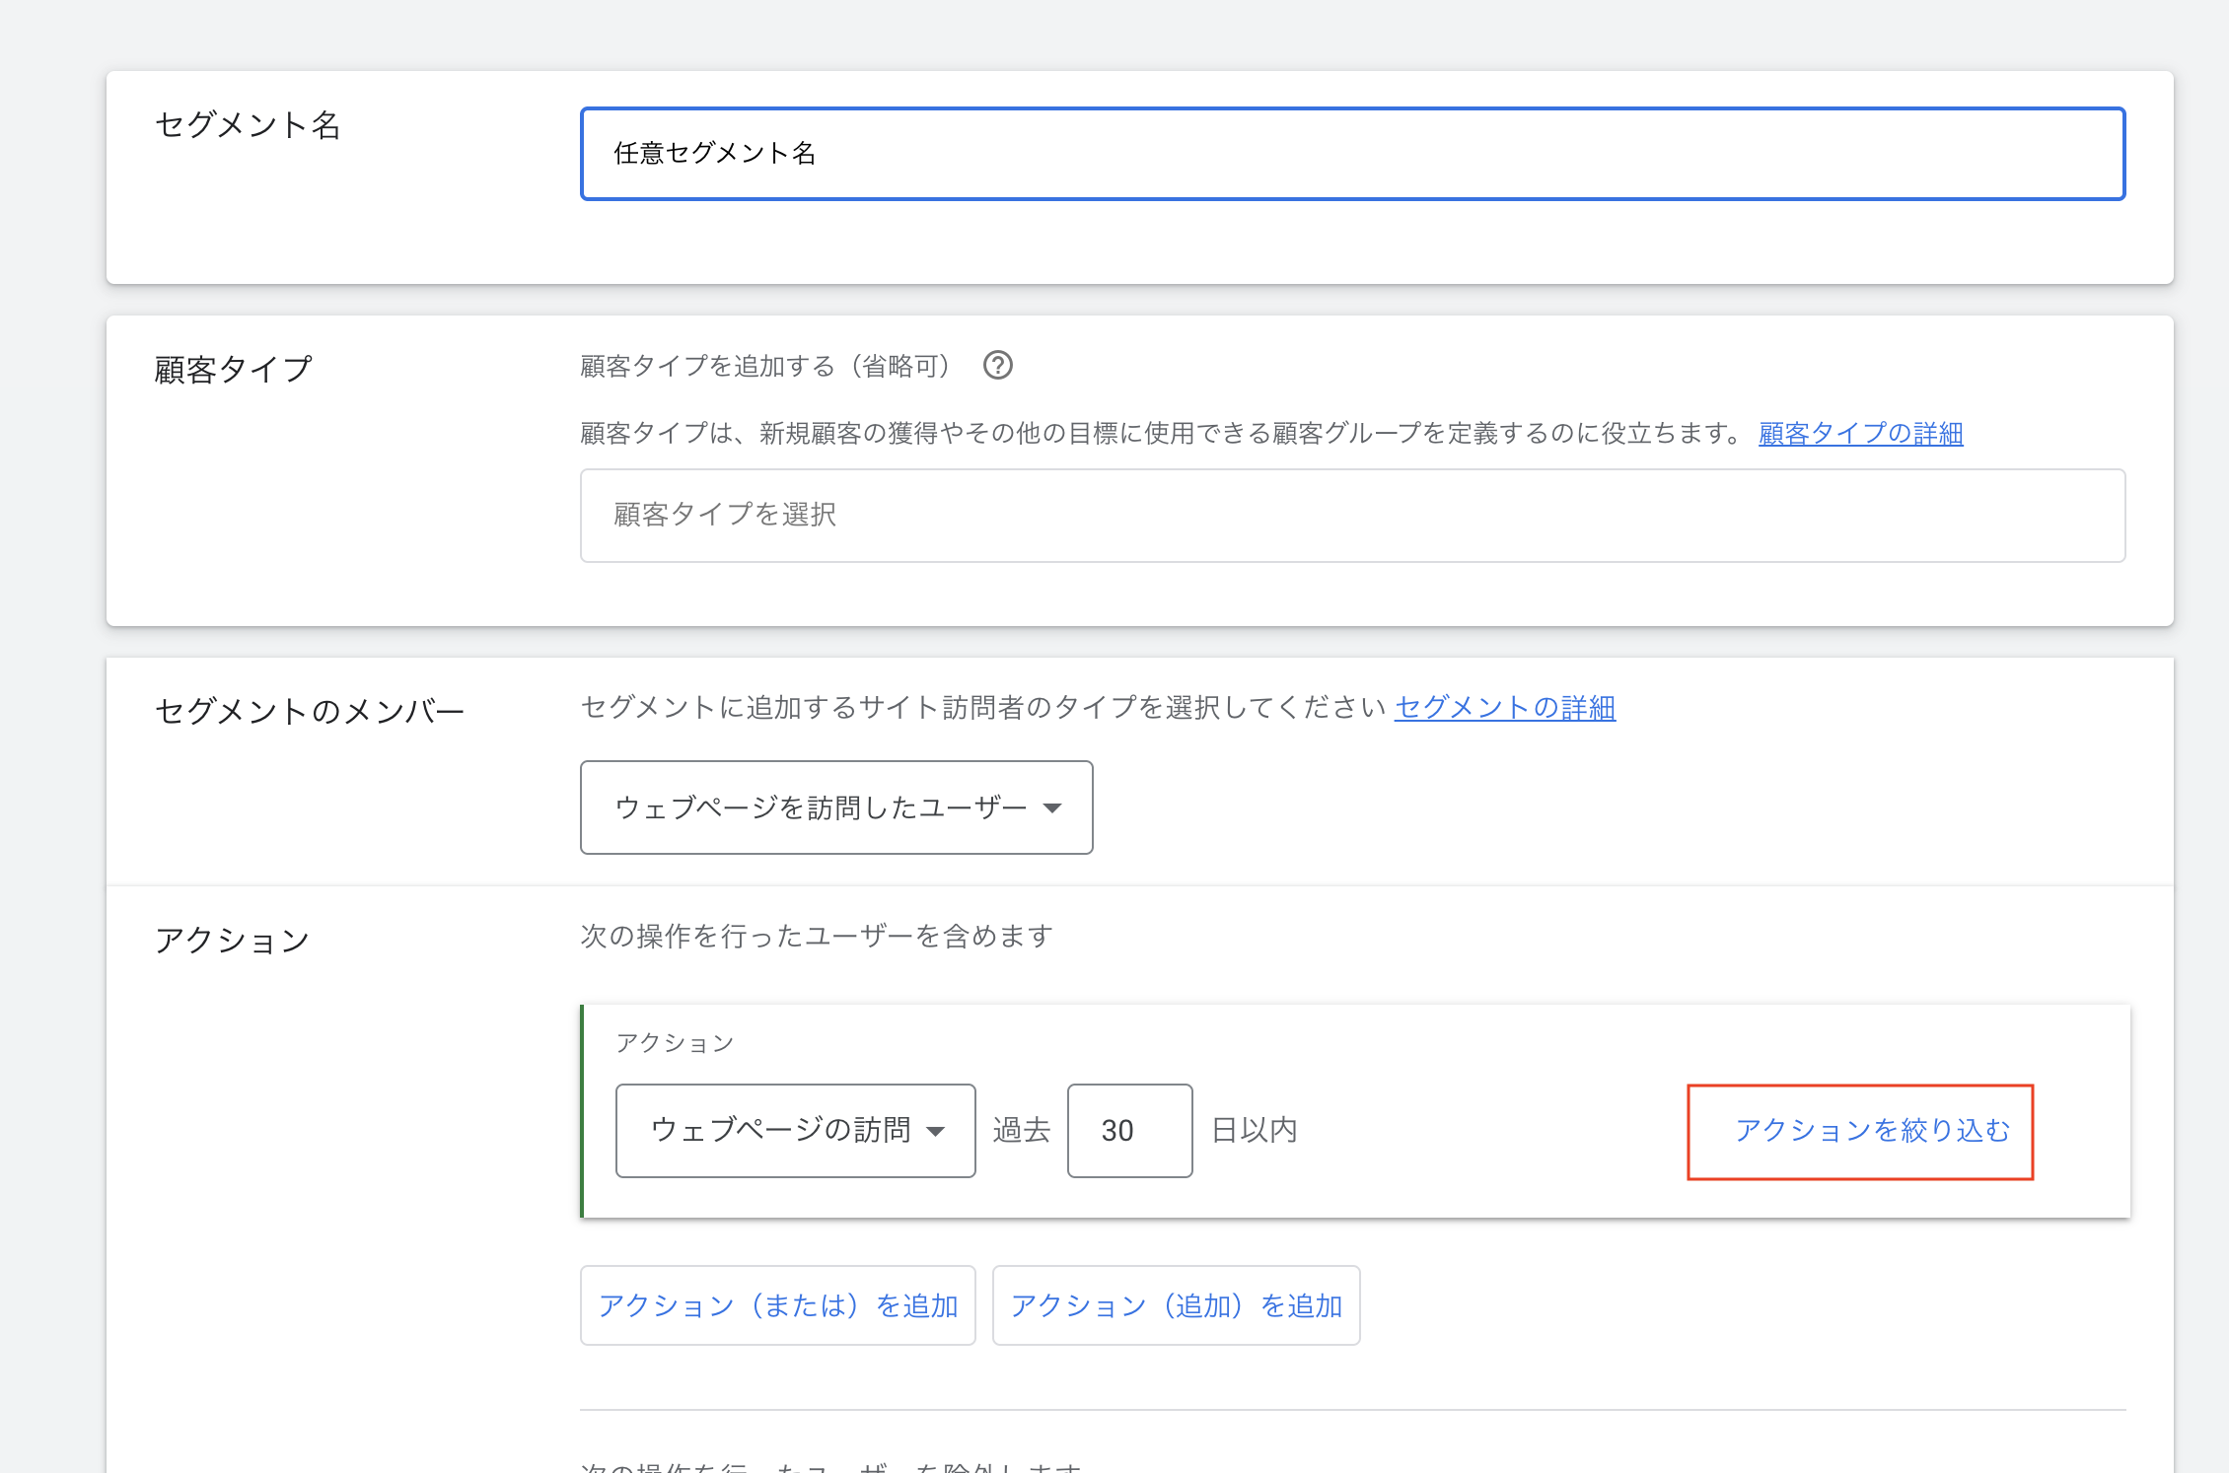Click the セグメントのメンバー heading
The width and height of the screenshot is (2229, 1473).
tap(310, 711)
